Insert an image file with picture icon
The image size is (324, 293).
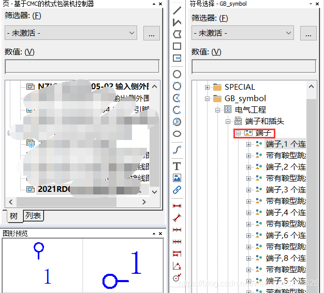[177, 178]
